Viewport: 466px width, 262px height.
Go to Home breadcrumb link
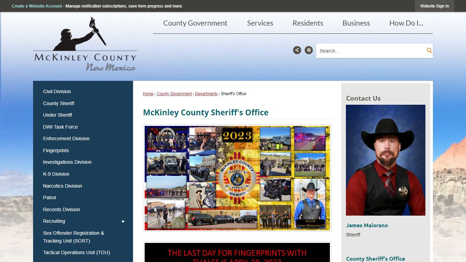coord(148,94)
